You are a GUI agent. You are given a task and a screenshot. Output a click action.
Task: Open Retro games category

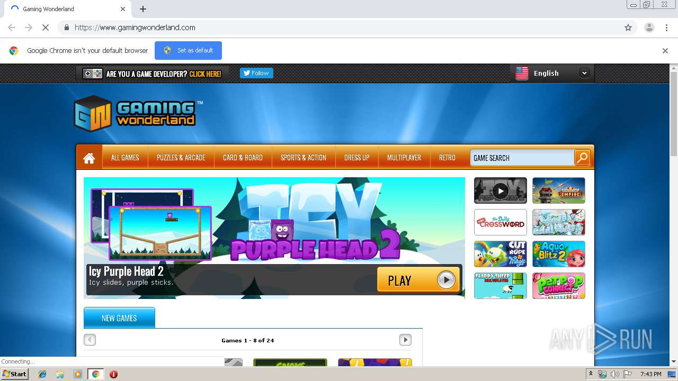click(447, 158)
